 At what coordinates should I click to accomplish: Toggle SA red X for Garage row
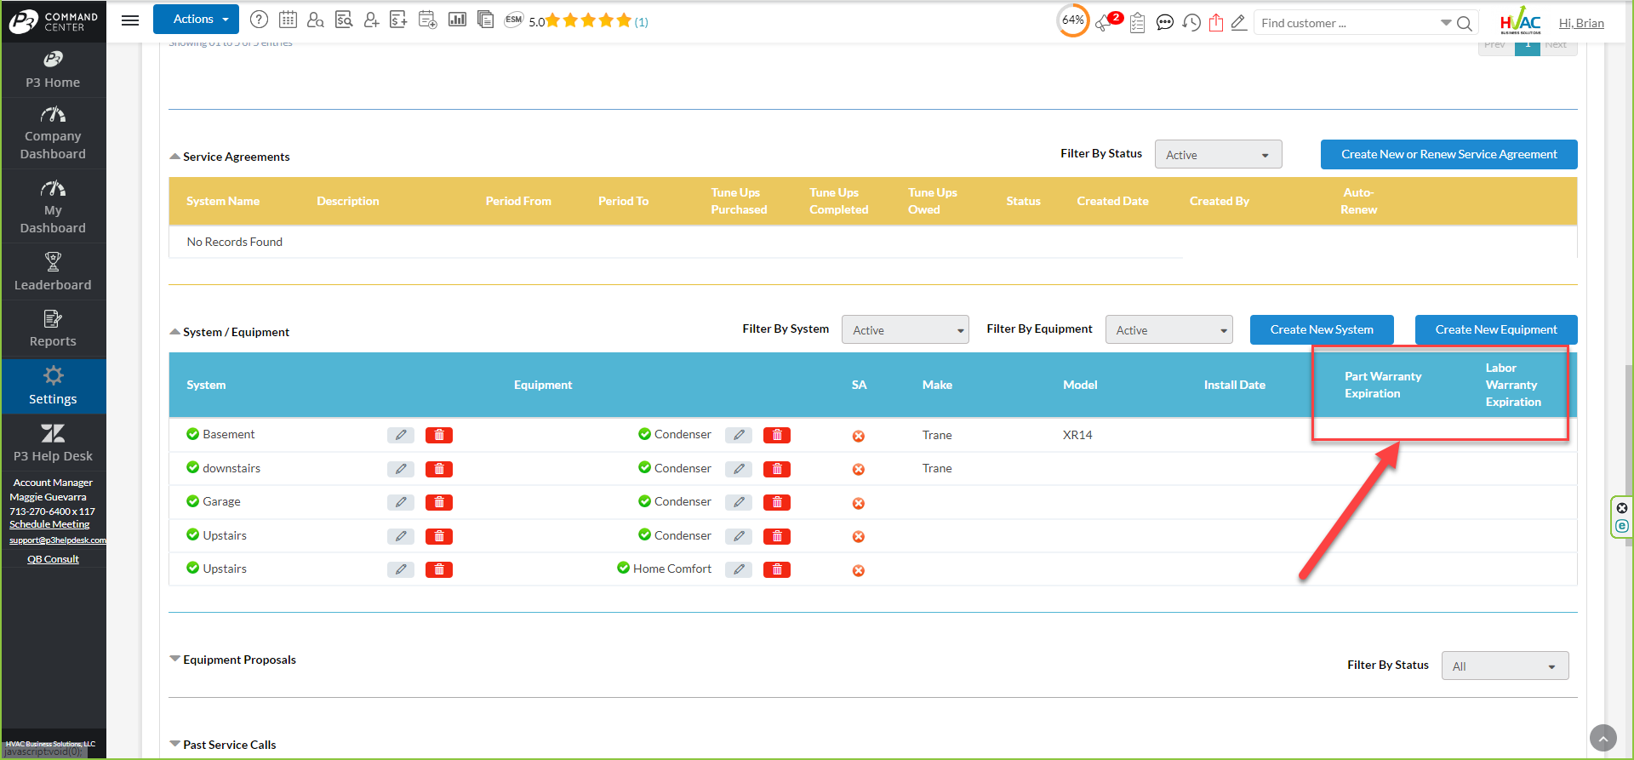(x=859, y=503)
